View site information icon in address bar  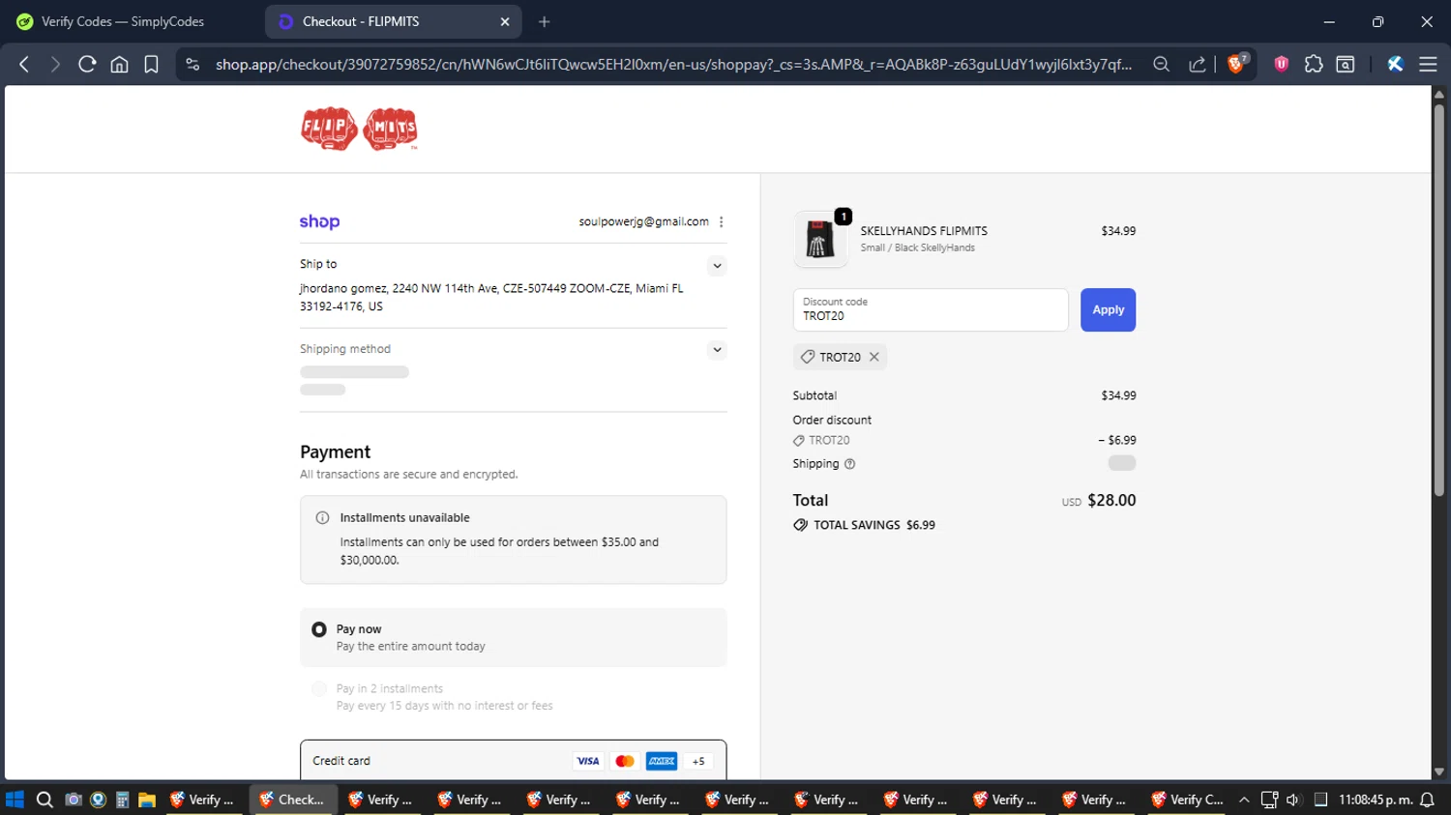click(192, 64)
